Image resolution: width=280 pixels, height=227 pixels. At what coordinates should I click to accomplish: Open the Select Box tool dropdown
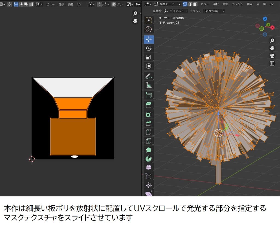tap(215, 11)
